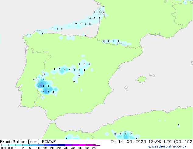Click the "(00+192)" forecast offset text
Screen dimensions: 193x149
pos(184,142)
